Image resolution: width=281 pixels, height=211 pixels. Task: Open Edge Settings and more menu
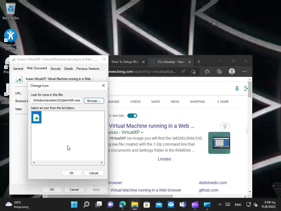pyautogui.click(x=245, y=71)
